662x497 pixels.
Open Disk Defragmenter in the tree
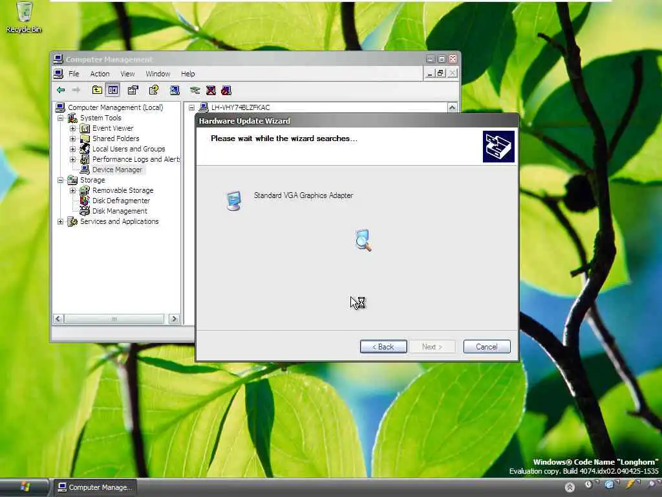click(121, 201)
